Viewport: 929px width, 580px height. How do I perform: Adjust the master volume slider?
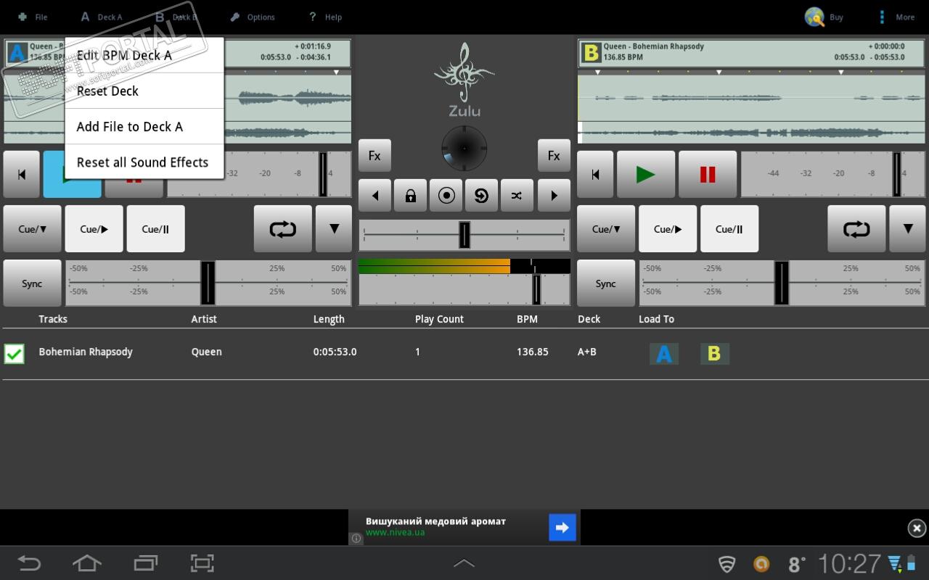[464, 290]
